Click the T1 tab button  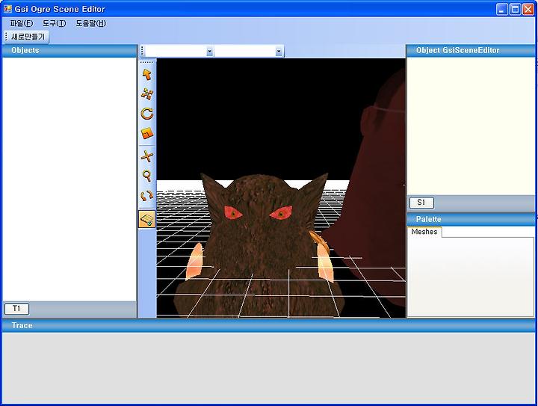(16, 309)
